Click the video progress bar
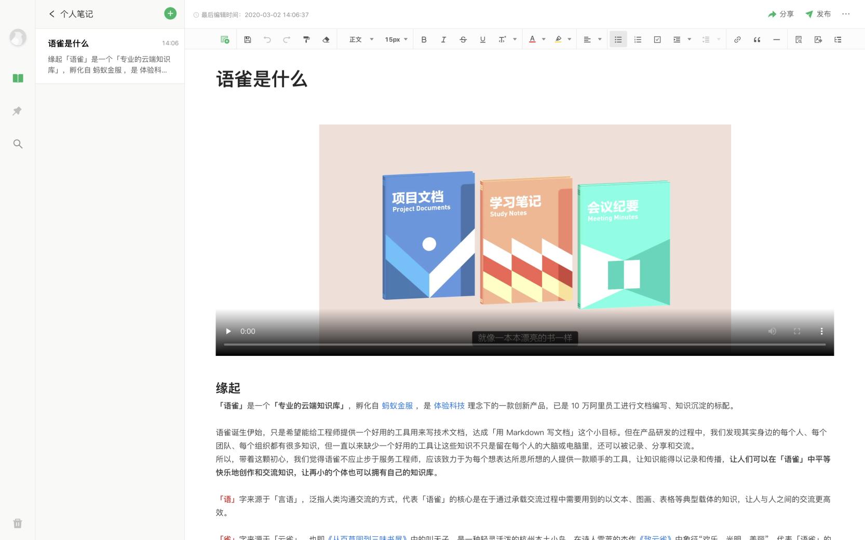This screenshot has height=540, width=865. (524, 344)
